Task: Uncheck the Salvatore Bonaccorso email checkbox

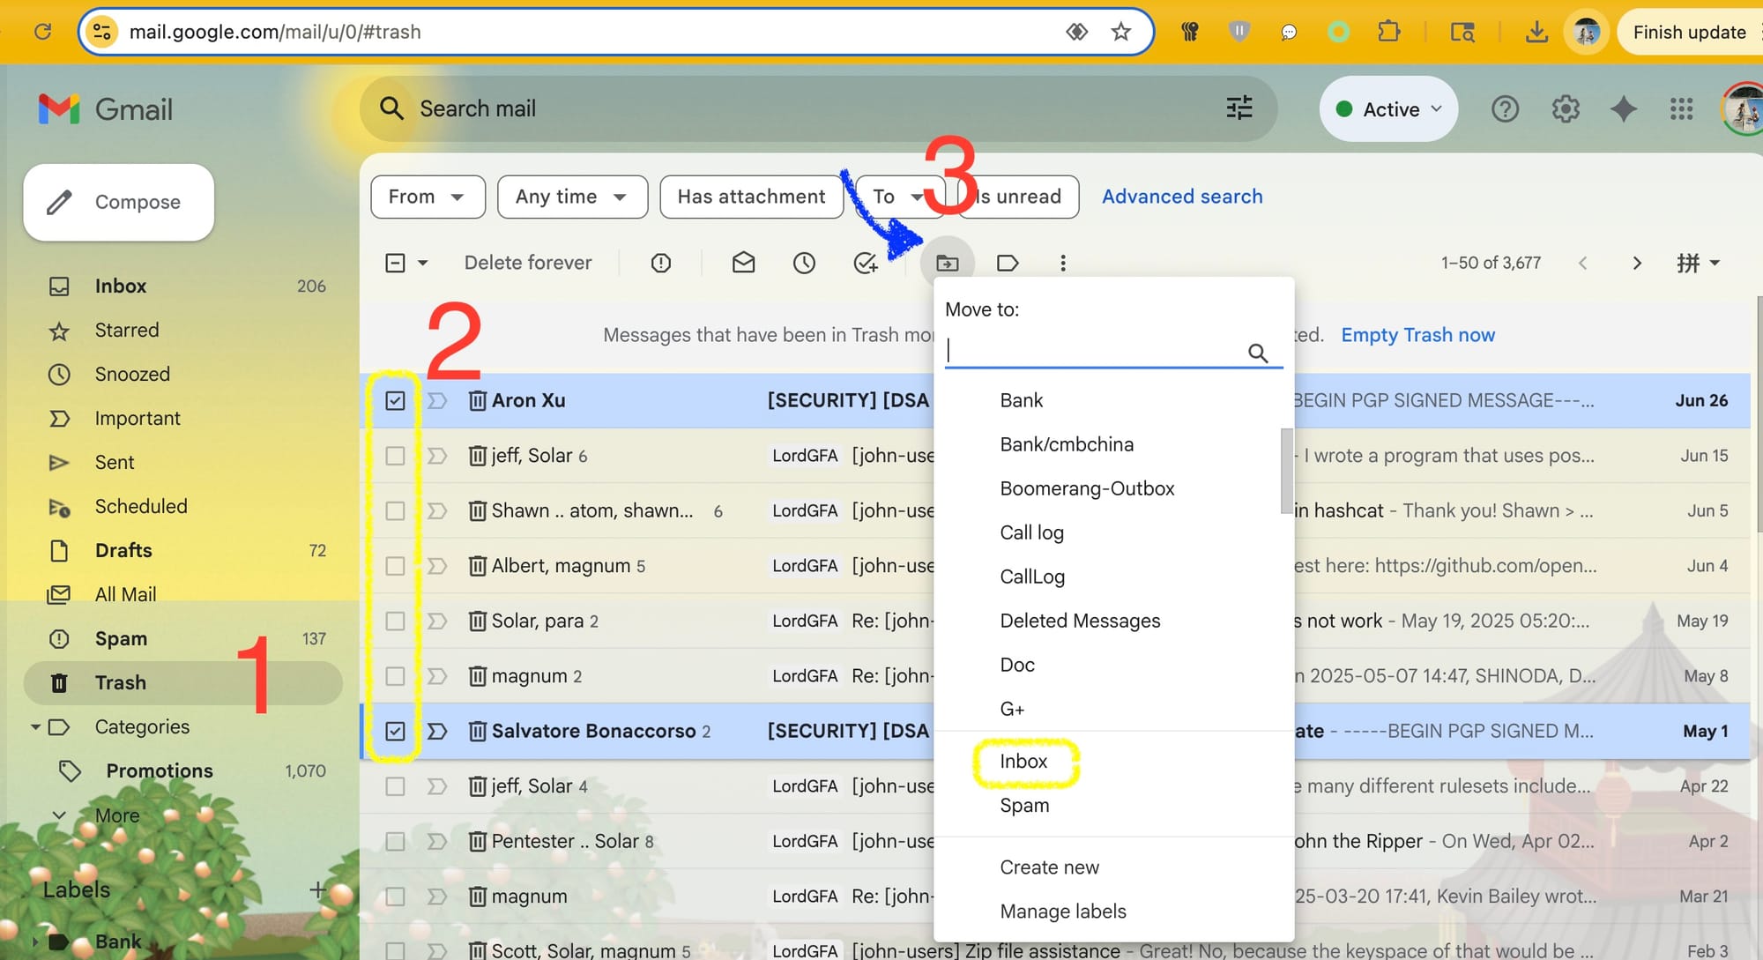Action: pos(395,732)
